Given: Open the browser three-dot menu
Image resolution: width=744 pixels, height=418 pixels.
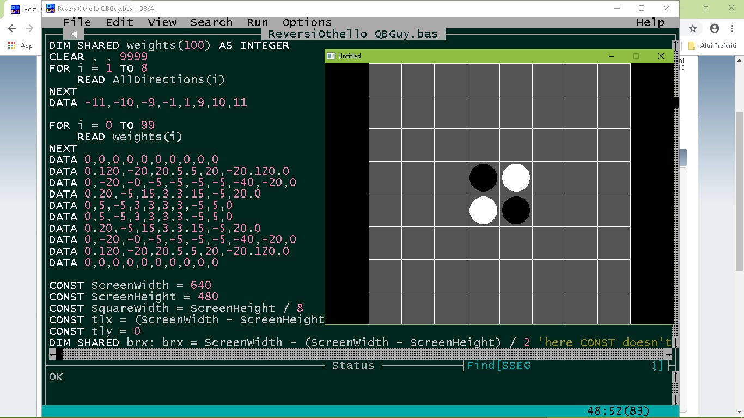Looking at the screenshot, I should pyautogui.click(x=733, y=28).
